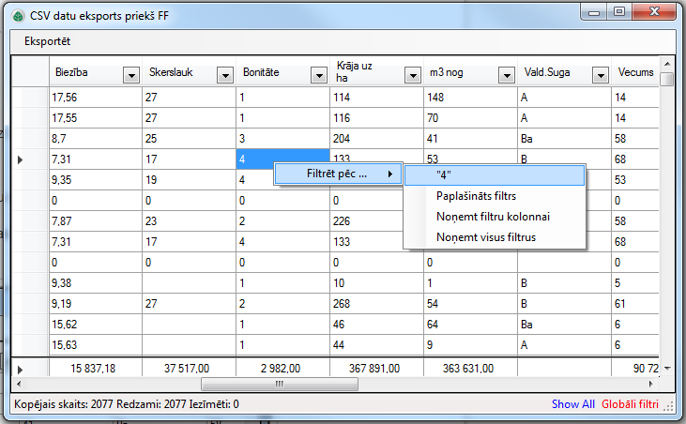
Task: Select Noņemt filtru kolonnai menu entry
Action: point(493,217)
